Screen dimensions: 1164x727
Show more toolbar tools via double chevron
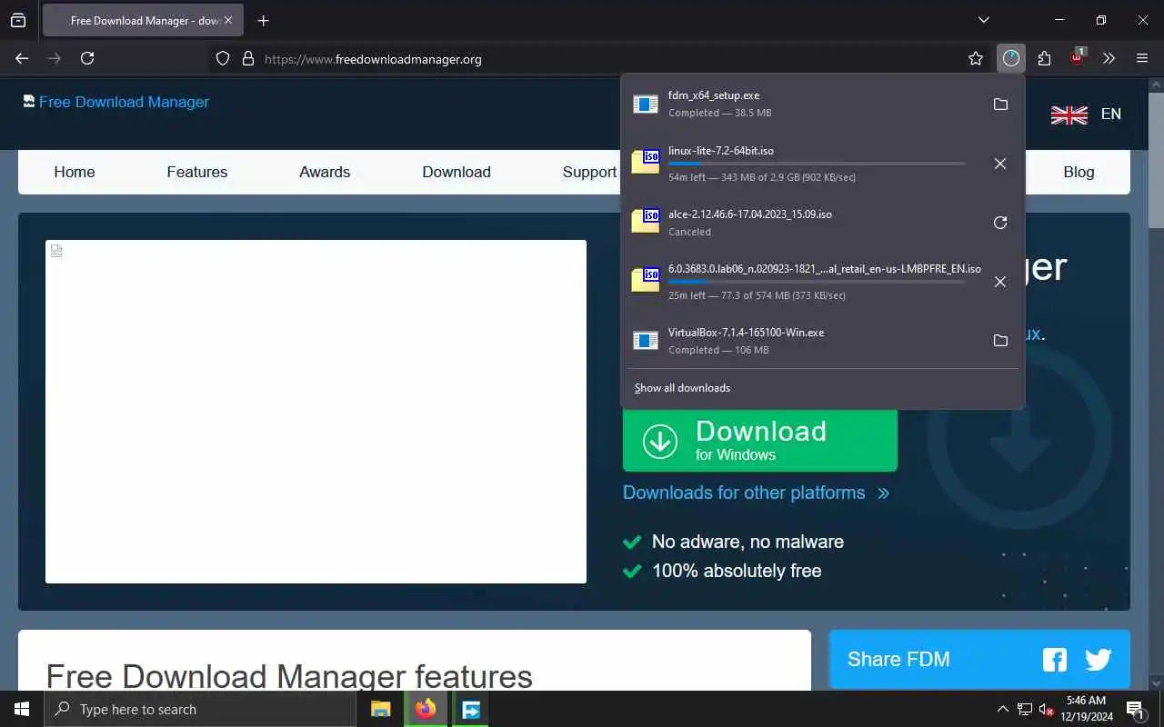[x=1109, y=58]
